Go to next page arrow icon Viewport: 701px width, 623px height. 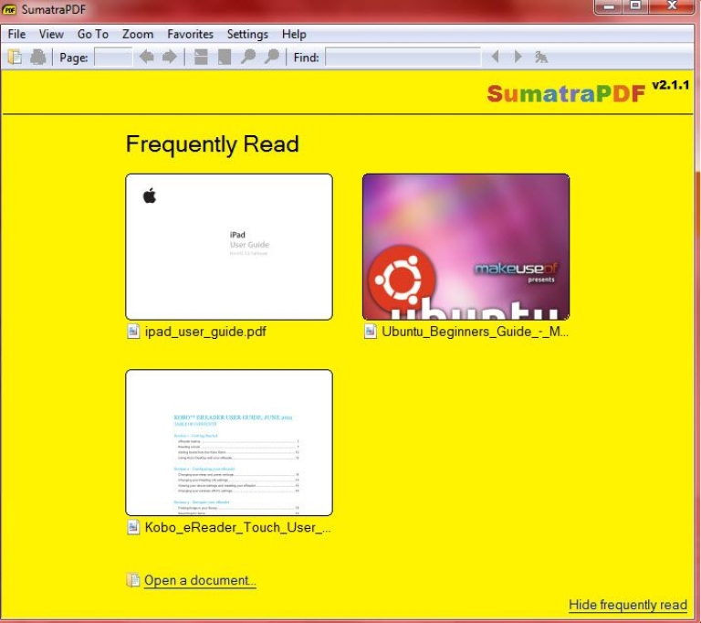click(169, 57)
